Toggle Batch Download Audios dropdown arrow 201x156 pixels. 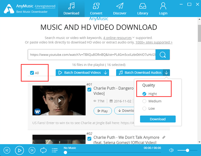(x=166, y=73)
